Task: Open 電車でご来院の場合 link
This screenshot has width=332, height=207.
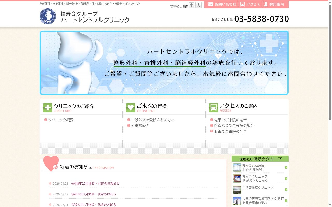Action: click(230, 120)
